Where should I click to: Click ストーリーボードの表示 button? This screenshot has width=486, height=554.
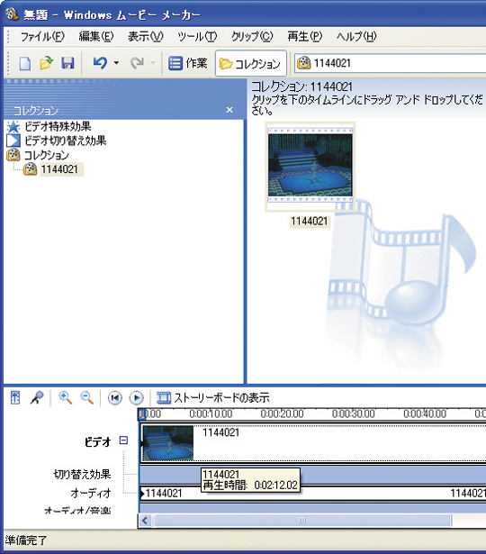pos(213,398)
